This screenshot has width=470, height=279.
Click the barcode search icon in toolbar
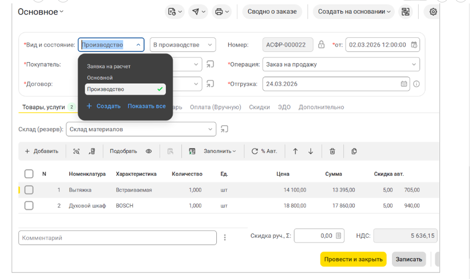(x=77, y=151)
